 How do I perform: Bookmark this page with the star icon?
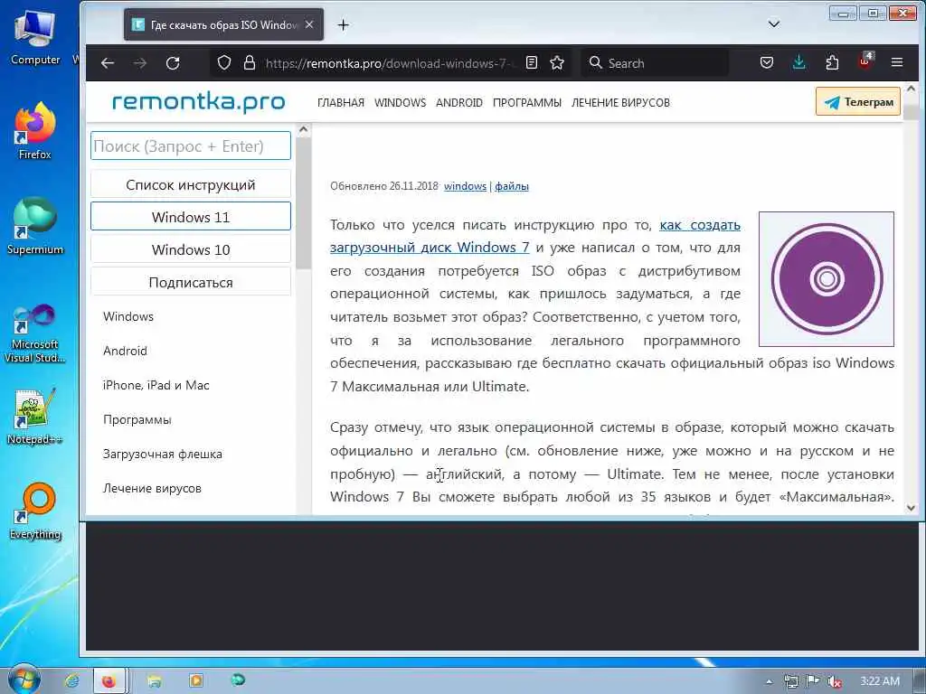click(x=557, y=63)
